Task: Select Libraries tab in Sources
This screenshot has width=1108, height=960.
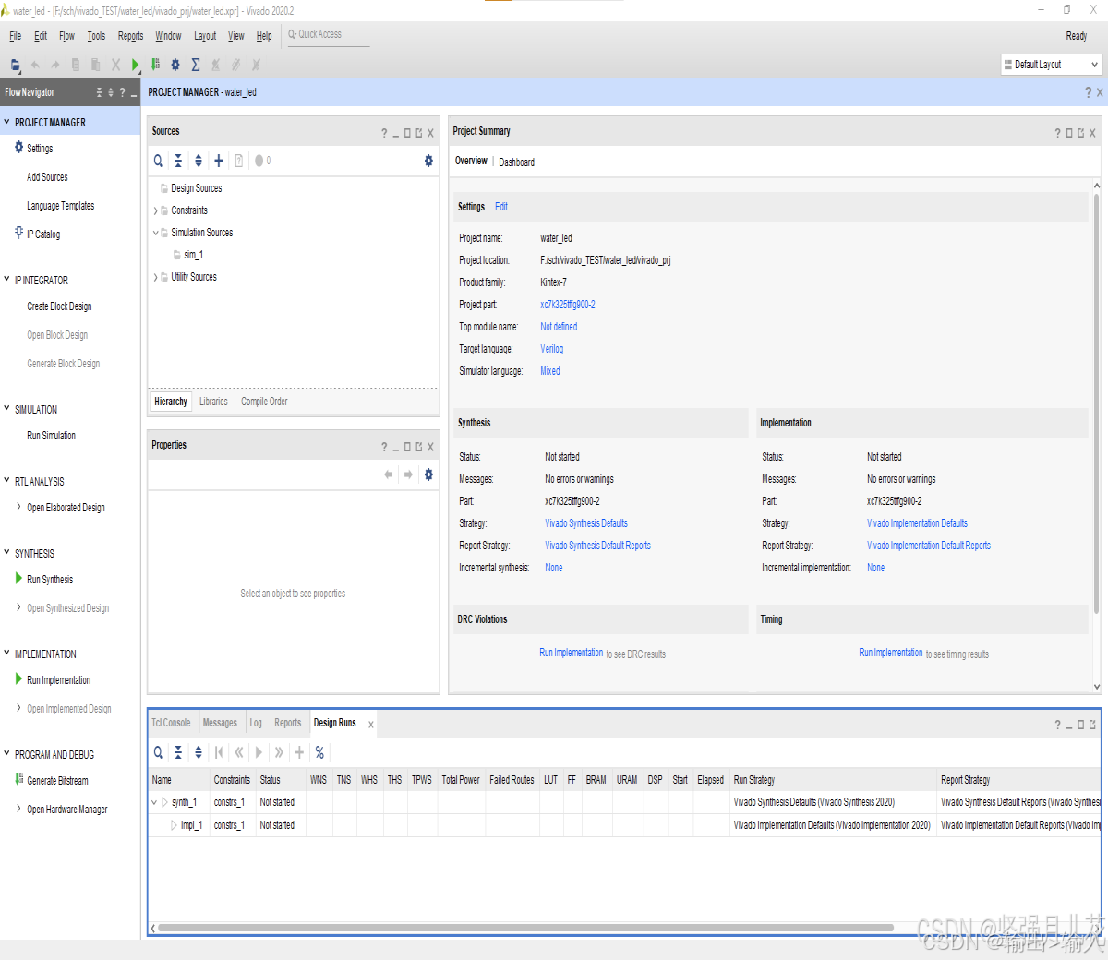Action: pos(213,402)
